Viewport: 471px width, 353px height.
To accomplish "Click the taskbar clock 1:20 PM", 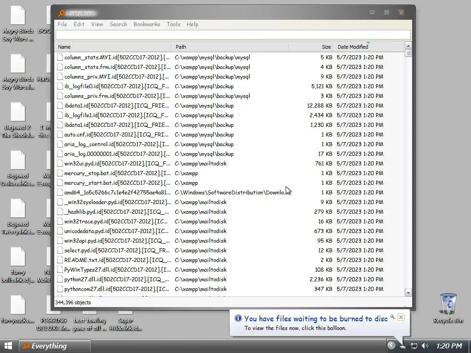I will click(x=449, y=346).
